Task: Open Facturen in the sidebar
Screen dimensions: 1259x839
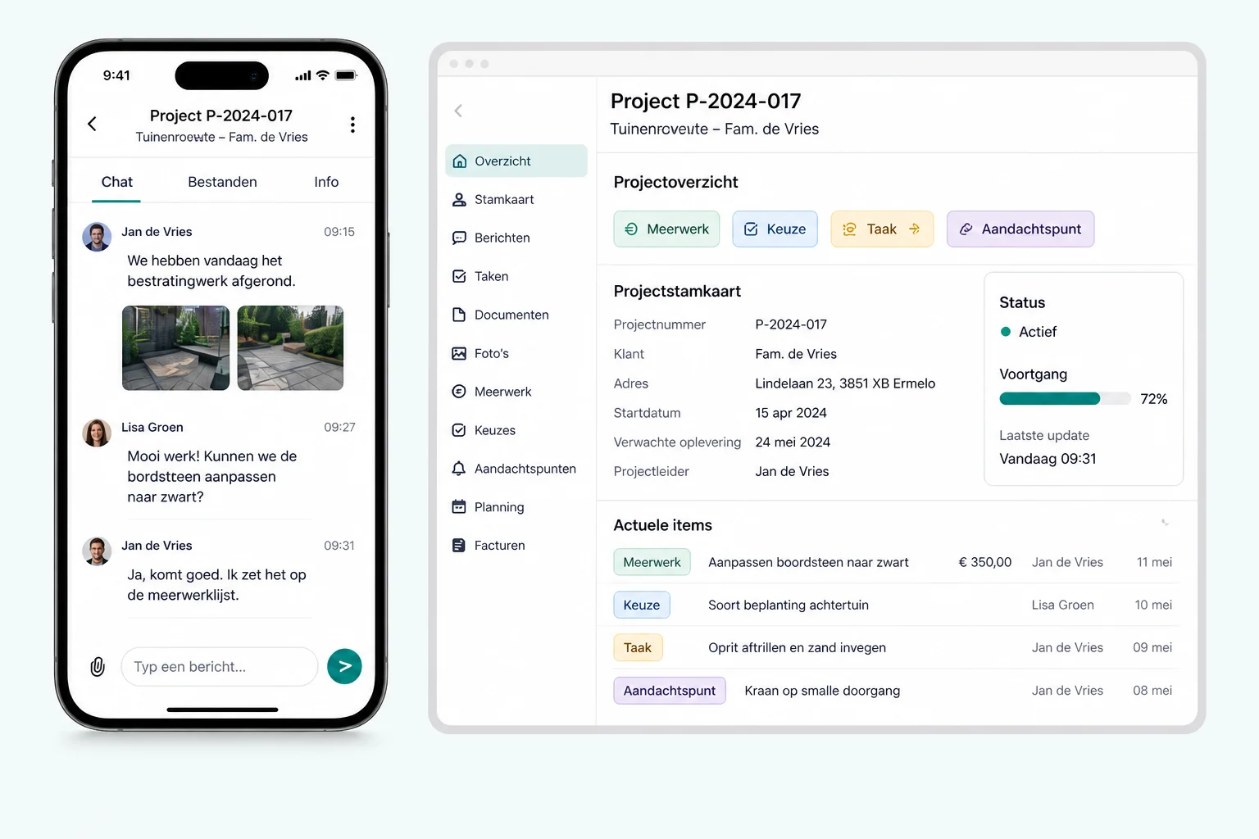Action: [x=516, y=545]
